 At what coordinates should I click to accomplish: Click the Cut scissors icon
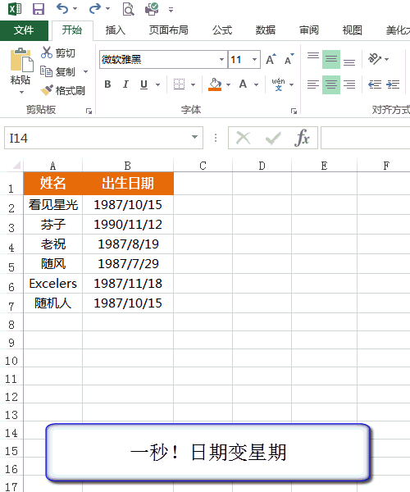coord(47,52)
